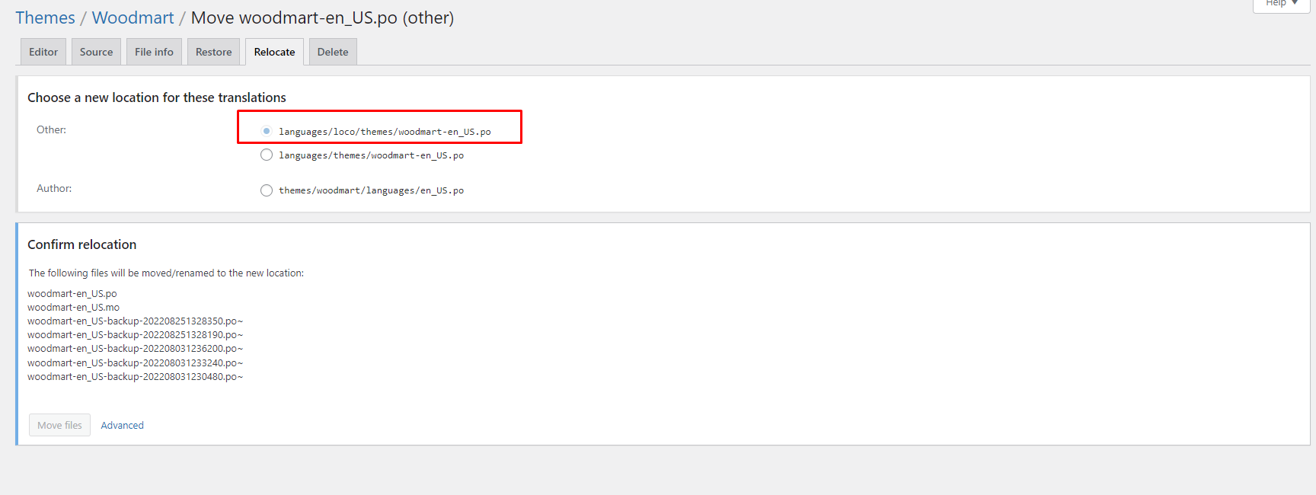Open the Delete tab
This screenshot has width=1316, height=495.
tap(333, 52)
